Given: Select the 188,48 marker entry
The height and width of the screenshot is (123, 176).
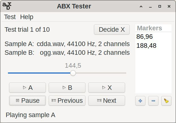Looking at the screenshot, I should (146, 45).
